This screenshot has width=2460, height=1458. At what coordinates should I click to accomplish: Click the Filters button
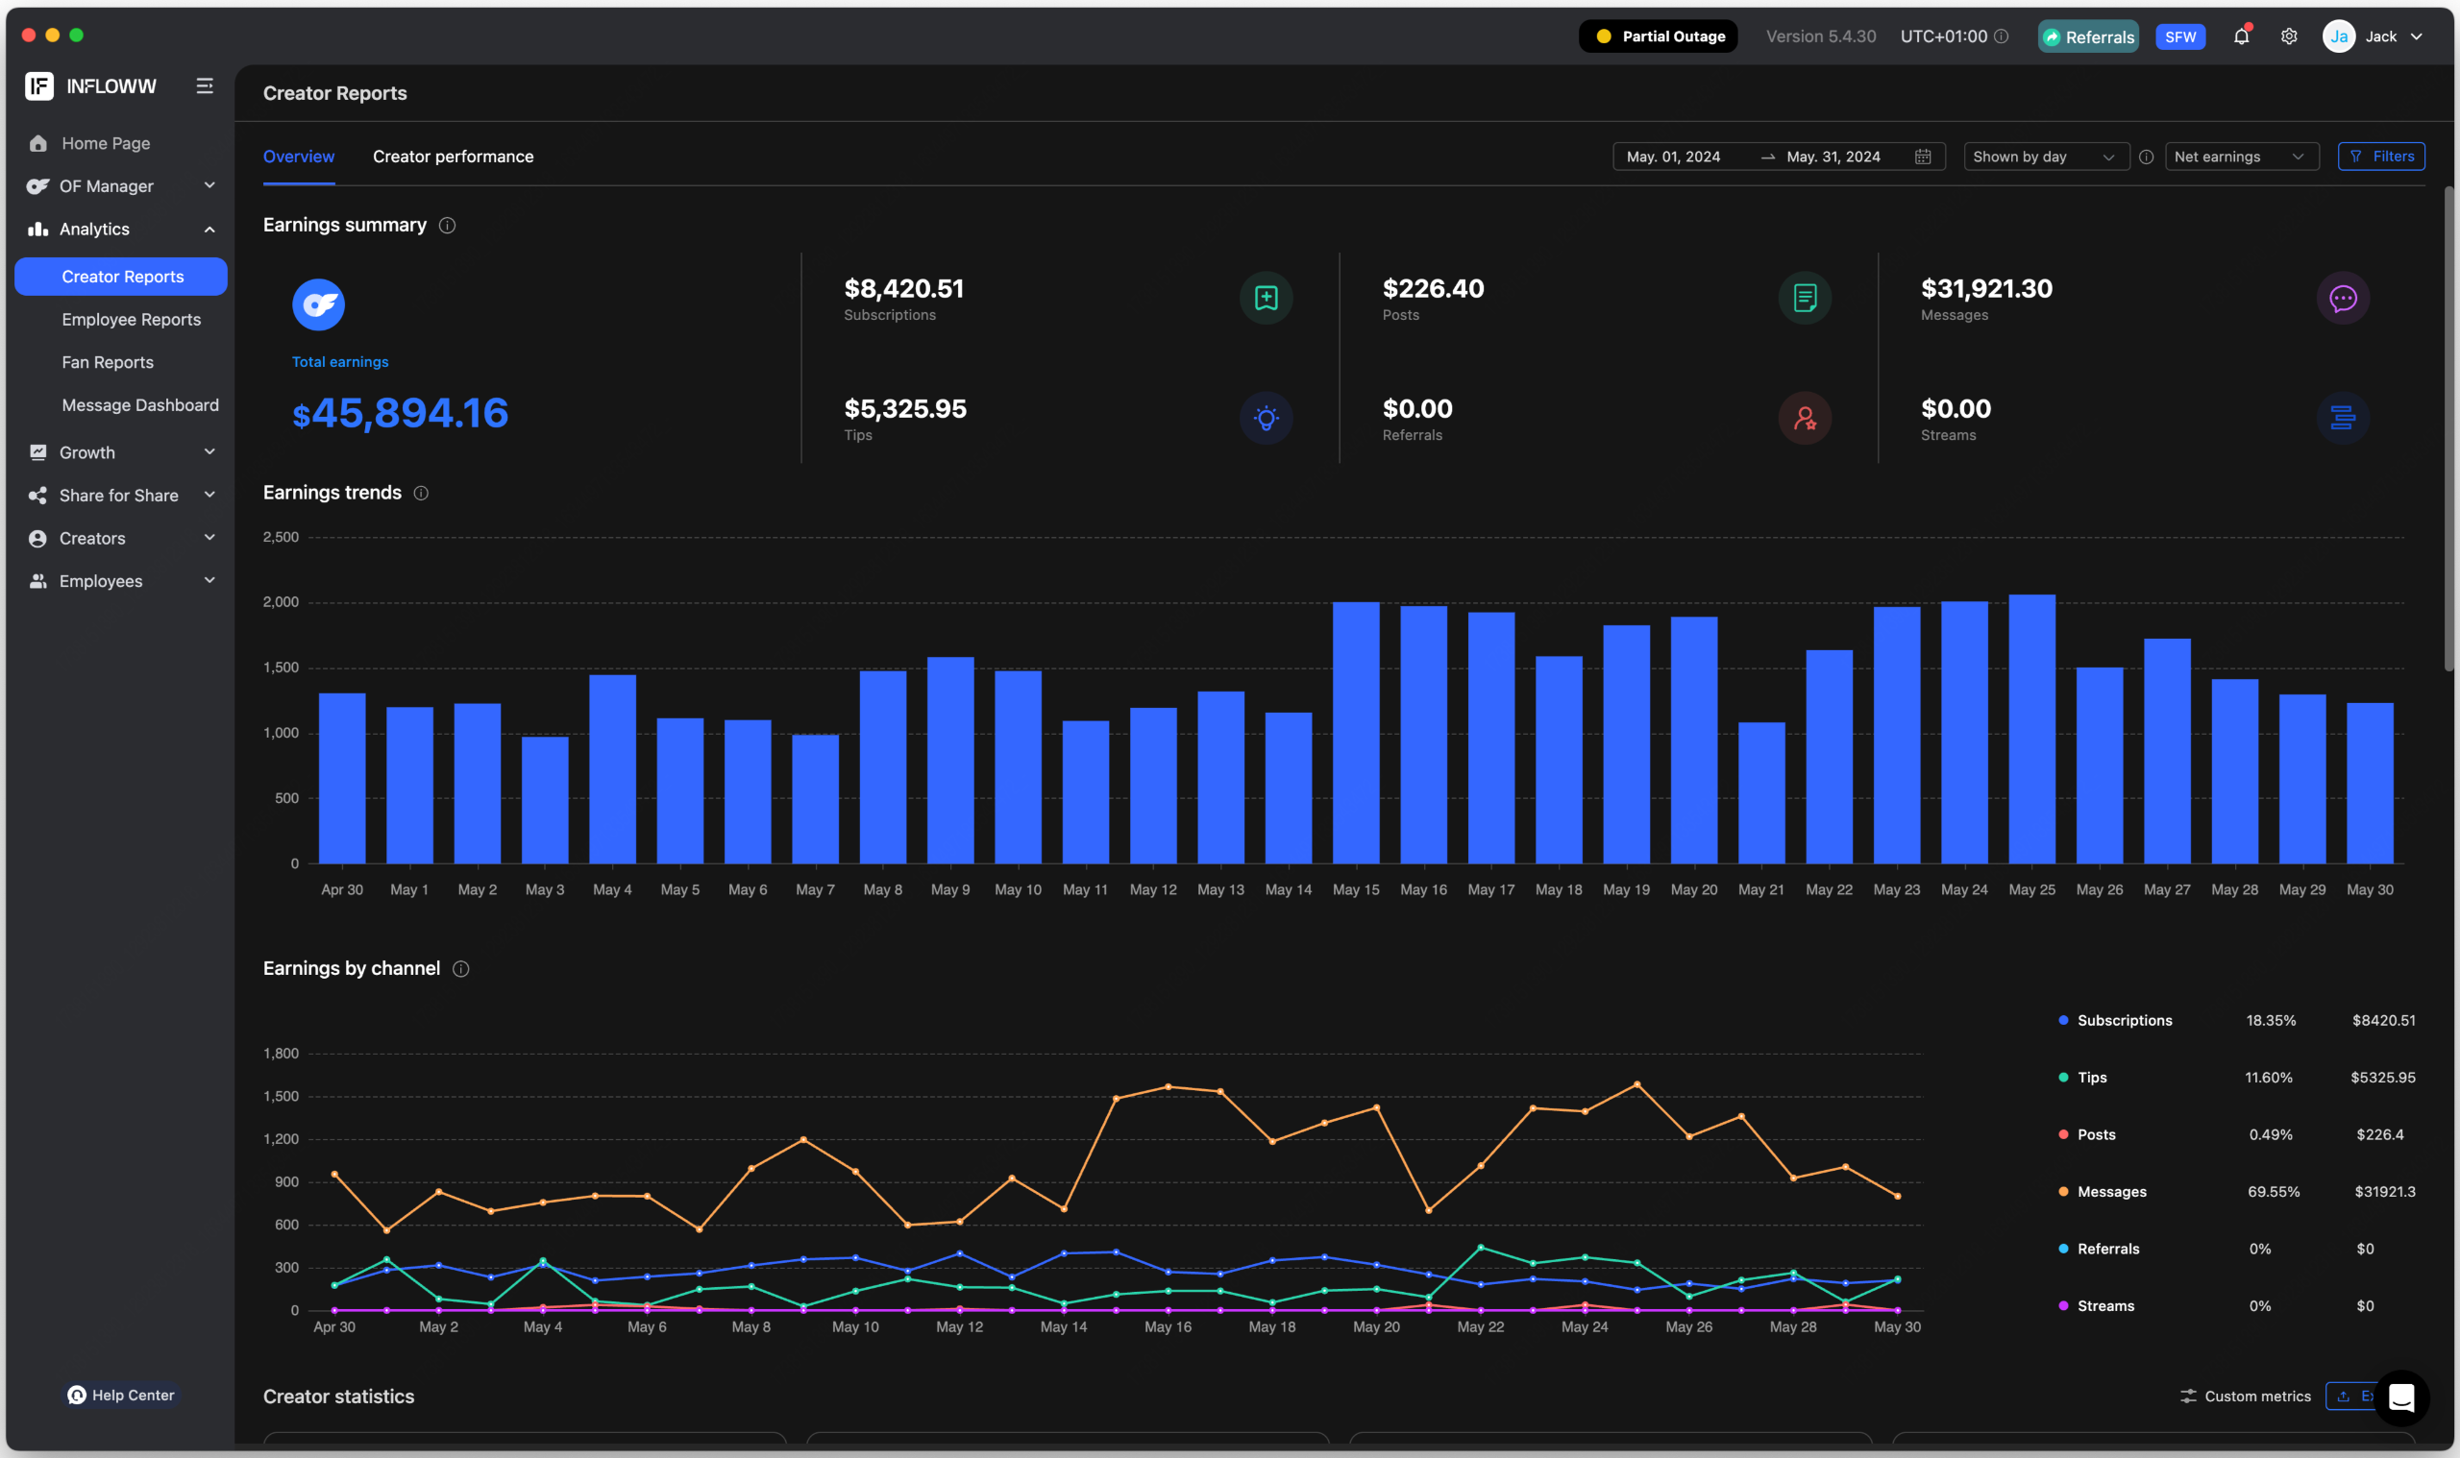[x=2380, y=158]
